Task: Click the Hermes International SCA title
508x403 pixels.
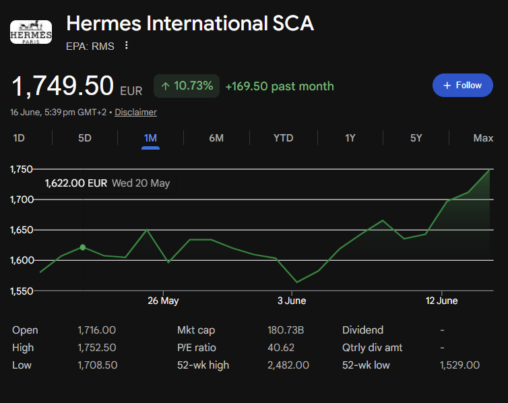Action: click(190, 24)
